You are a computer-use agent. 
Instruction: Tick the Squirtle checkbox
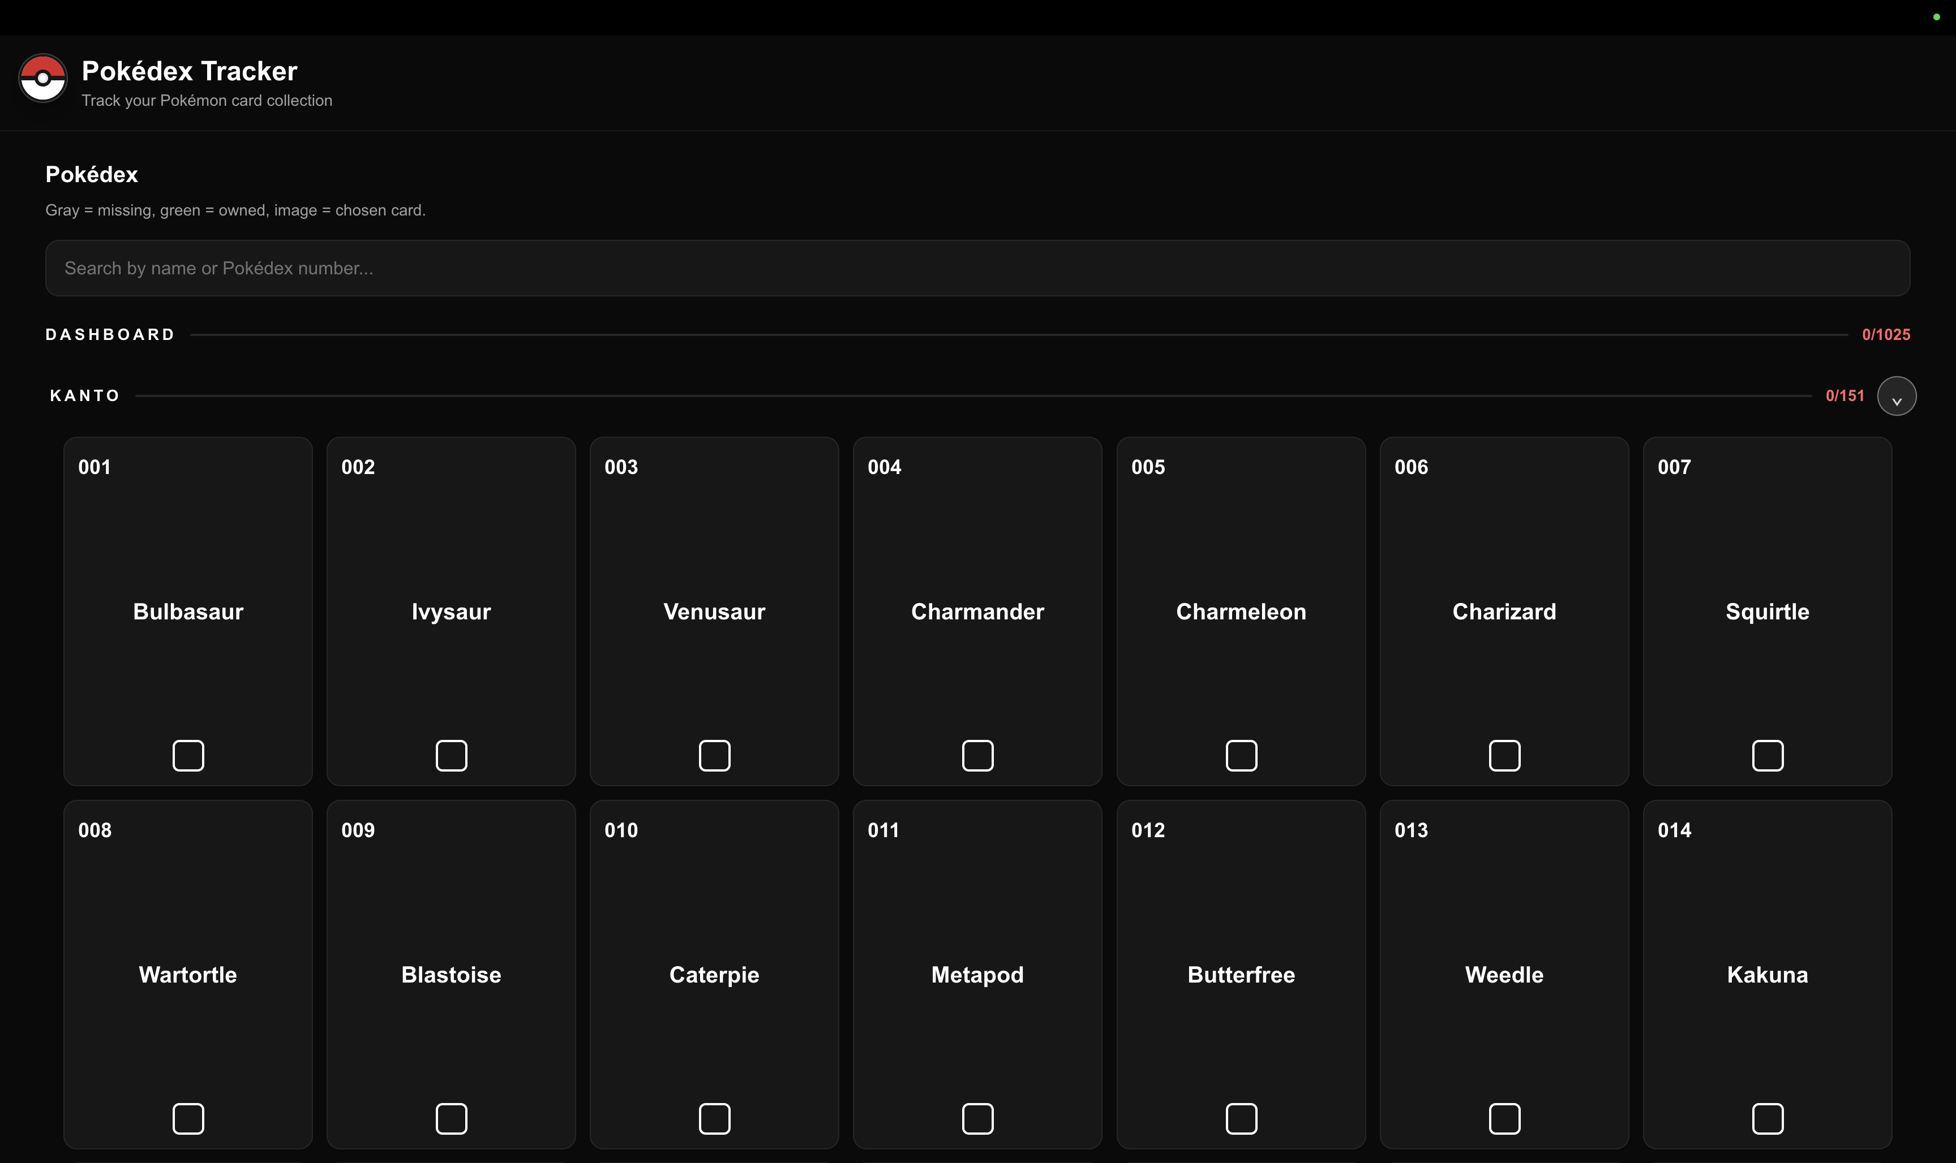click(x=1768, y=756)
